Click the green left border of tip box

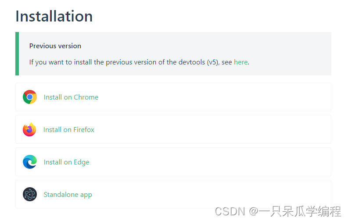17,53
